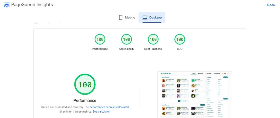Click the Mobile phone icon
Viewport: 280px width, 118px height.
coord(121,17)
